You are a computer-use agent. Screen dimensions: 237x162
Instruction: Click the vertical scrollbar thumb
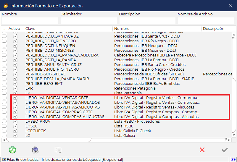234,105
